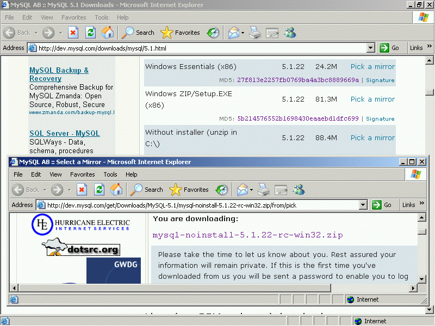
Task: Click horizontal scrollbar thumb in Select a Mirror window
Action: [x=175, y=288]
